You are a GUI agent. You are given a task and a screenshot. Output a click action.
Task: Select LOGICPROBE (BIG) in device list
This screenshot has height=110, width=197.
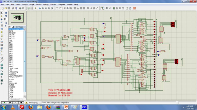(x=16, y=76)
